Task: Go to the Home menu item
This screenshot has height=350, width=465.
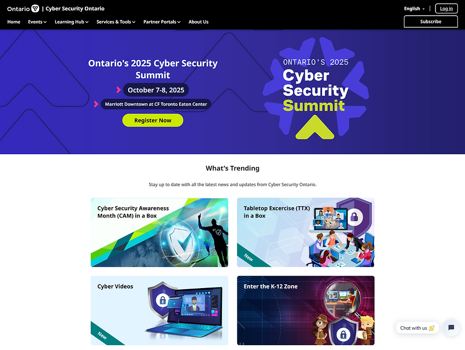Action: 14,22
